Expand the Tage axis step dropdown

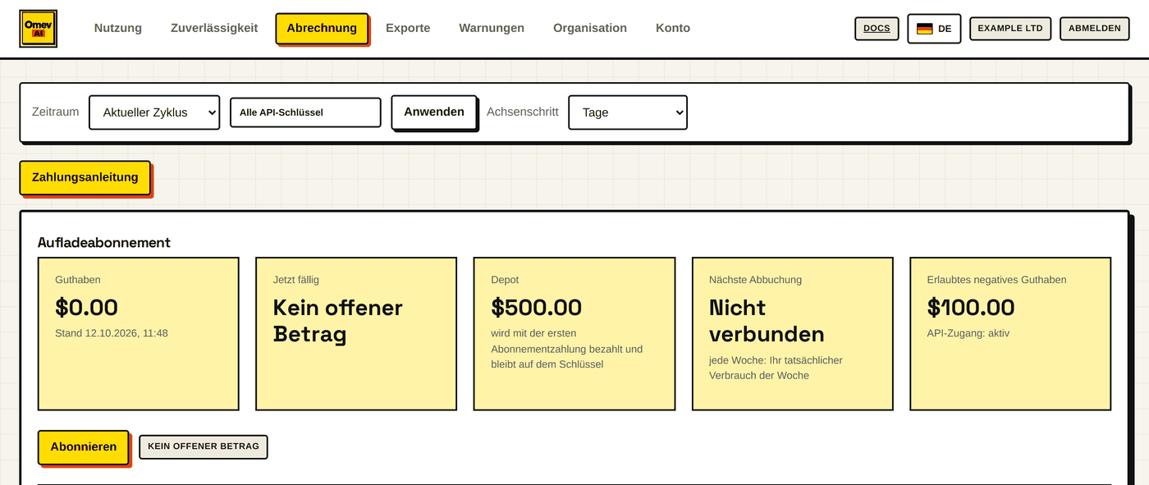tap(628, 112)
